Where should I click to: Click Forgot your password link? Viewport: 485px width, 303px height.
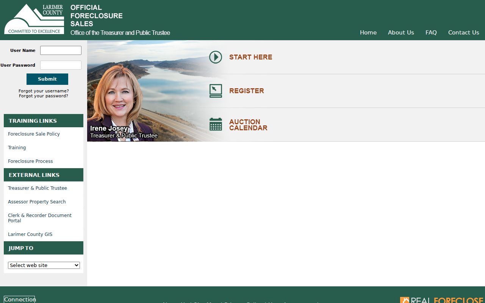(x=44, y=96)
